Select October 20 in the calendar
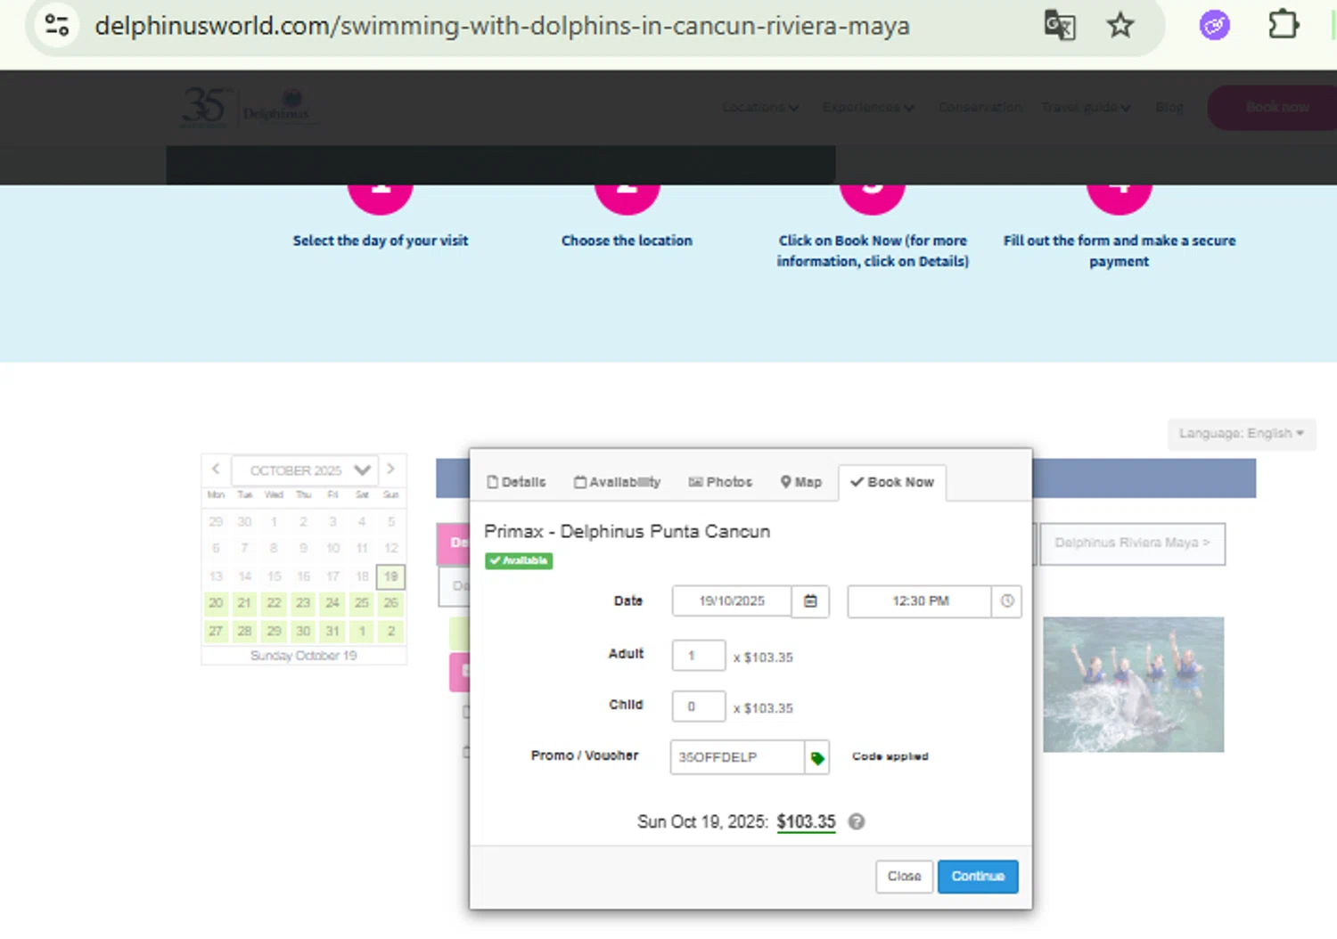Screen dimensions: 1337x939 tap(216, 603)
